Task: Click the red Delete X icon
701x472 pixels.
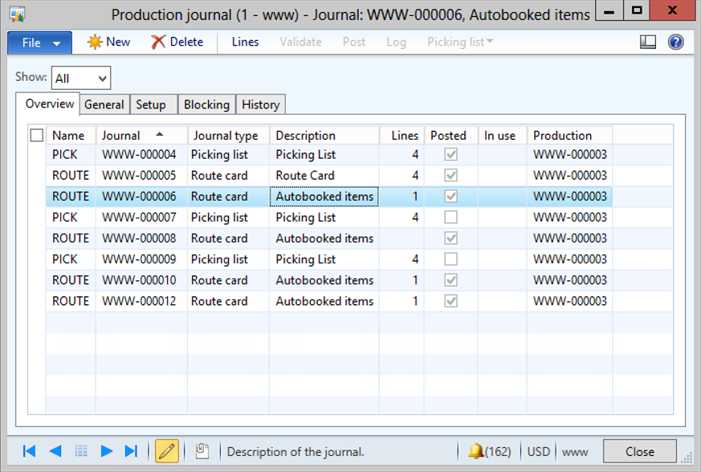Action: [159, 43]
